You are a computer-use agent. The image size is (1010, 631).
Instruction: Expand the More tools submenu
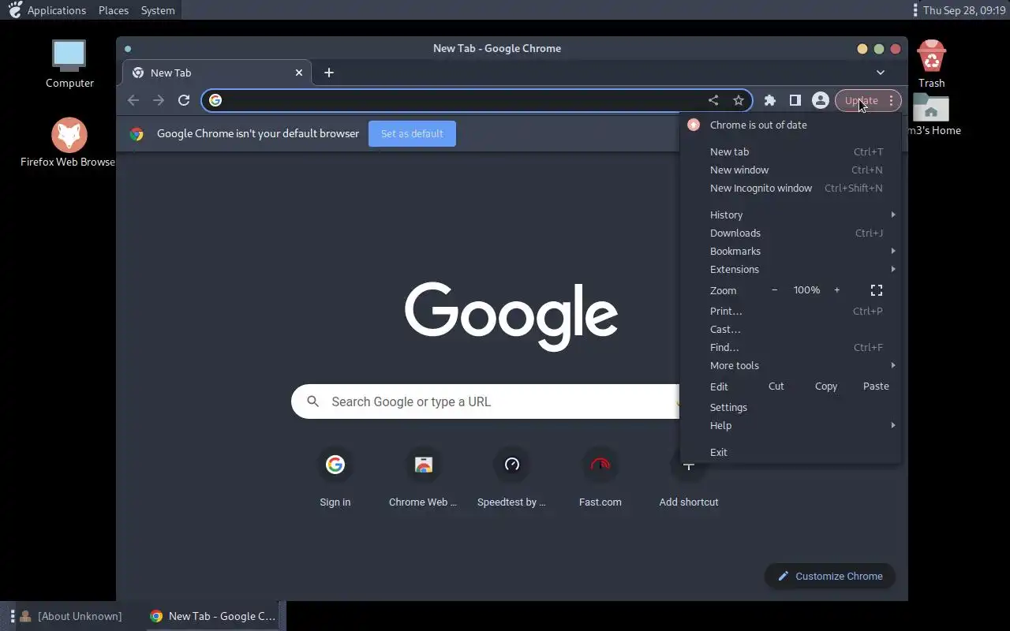point(790,365)
